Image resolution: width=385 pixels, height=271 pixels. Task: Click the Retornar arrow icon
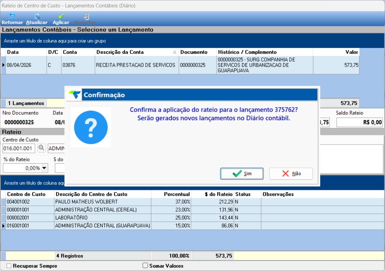click(12, 16)
